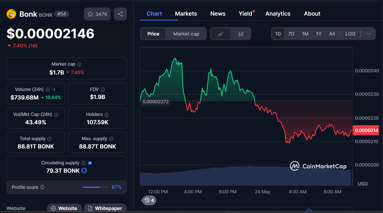This screenshot has height=213, width=383.
Task: Click the $1.7B market cap value
Action: pos(57,72)
